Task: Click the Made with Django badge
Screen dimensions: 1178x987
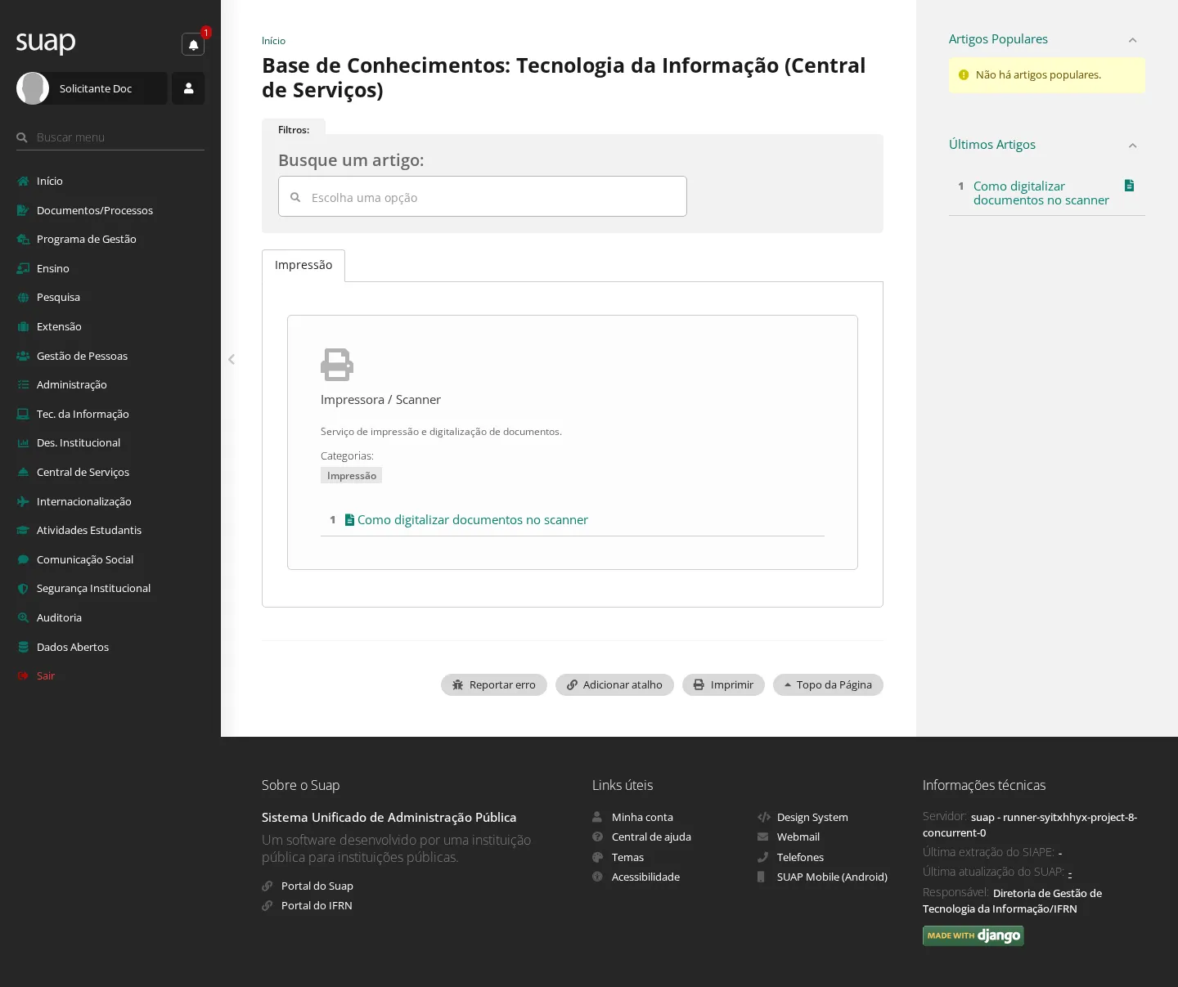Action: (973, 935)
